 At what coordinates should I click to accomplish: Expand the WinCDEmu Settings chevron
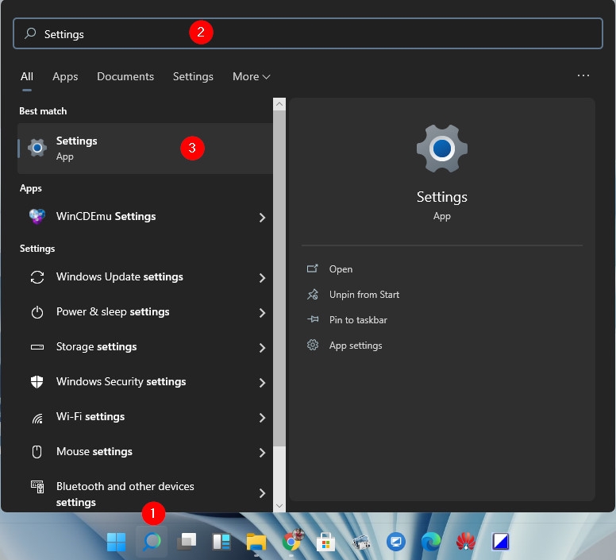coord(263,218)
